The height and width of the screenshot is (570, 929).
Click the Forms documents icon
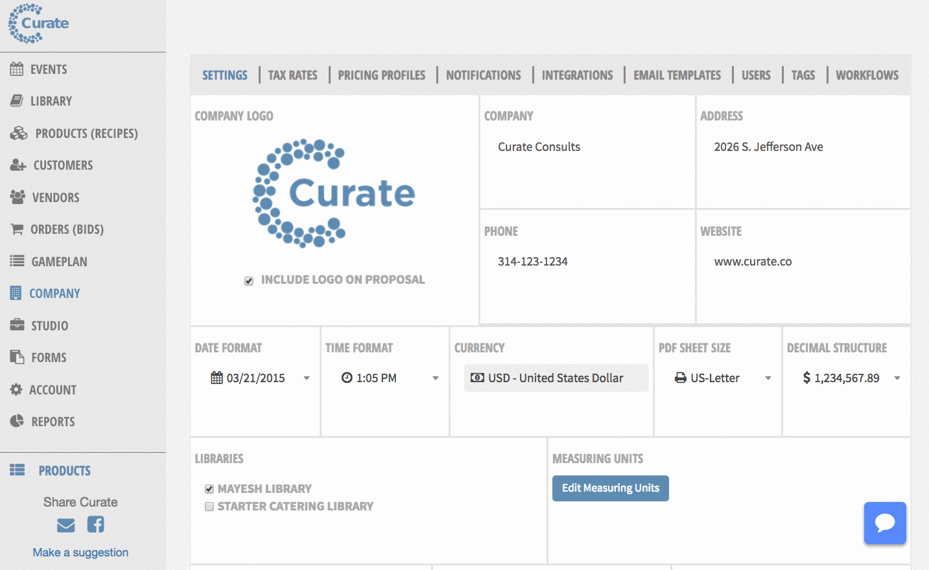(x=17, y=357)
